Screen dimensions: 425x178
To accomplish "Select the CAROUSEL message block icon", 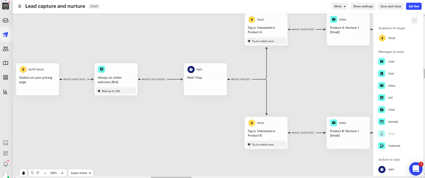I will tap(382, 146).
